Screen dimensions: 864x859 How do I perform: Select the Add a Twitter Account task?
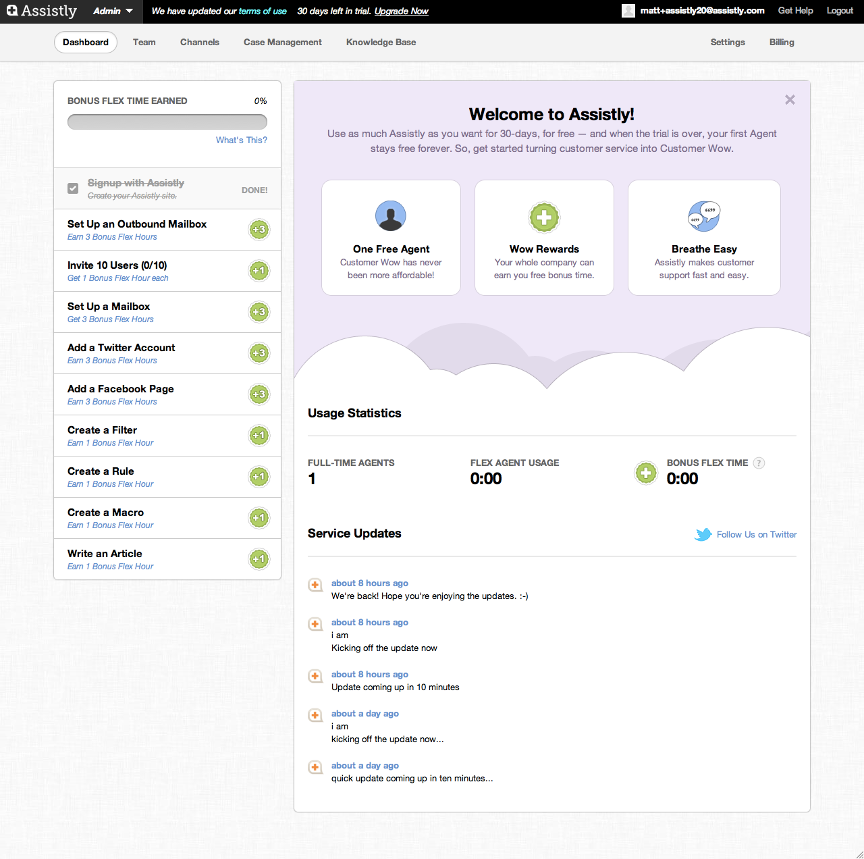click(x=122, y=348)
